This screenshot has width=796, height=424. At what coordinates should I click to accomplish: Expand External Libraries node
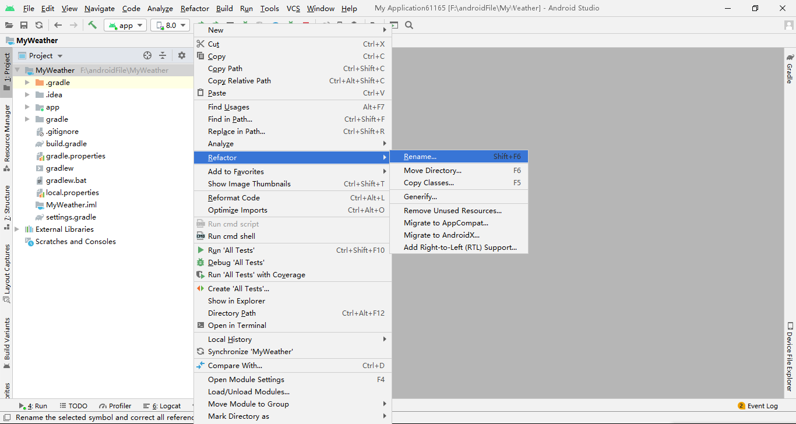coord(17,229)
